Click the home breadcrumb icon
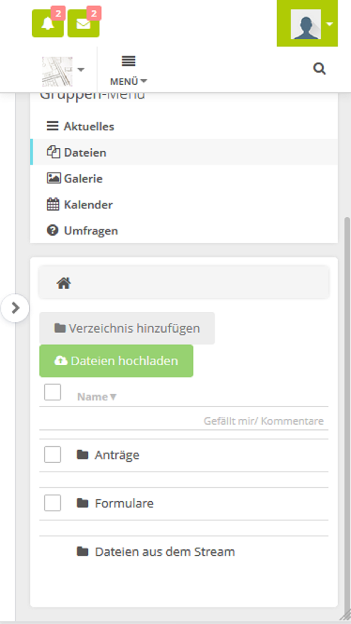 pos(64,283)
